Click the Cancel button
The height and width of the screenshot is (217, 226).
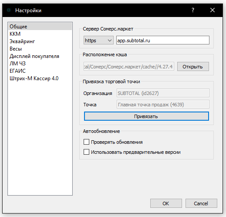coord(201,203)
